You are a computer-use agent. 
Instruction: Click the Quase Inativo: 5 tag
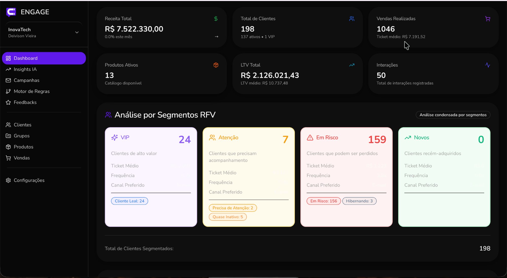[227, 217]
